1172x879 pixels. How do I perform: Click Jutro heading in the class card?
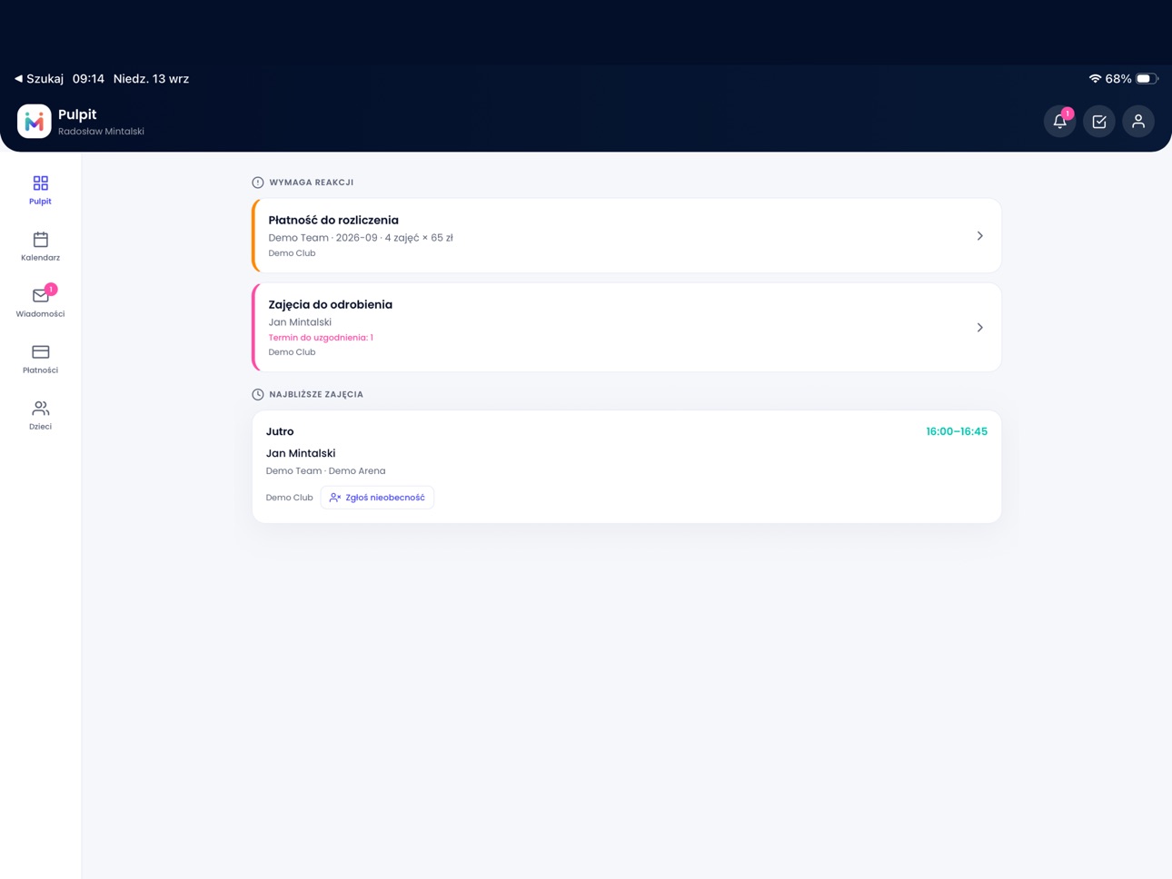click(x=280, y=431)
